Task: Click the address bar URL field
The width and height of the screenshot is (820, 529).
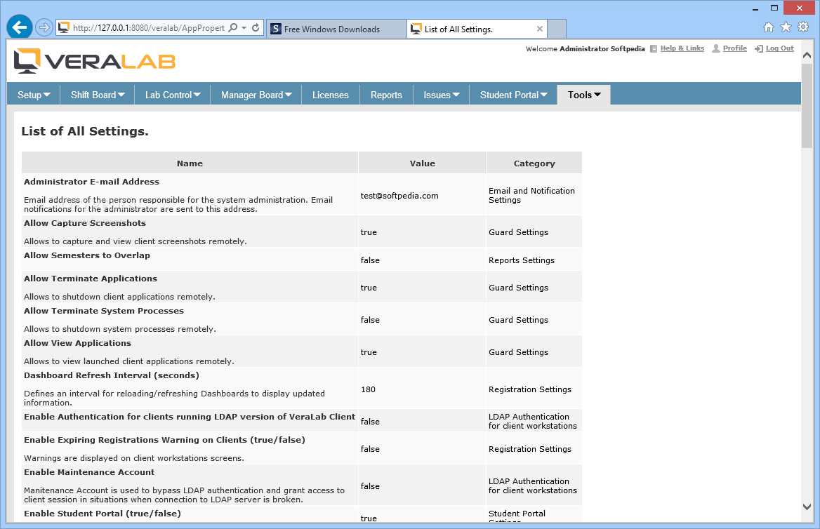Action: 149,27
